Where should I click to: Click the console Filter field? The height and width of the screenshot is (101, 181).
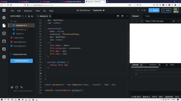[x=172, y=65]
